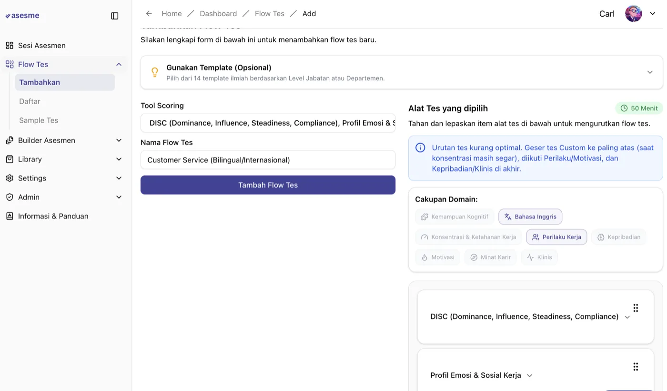Click the Informasi & Panduan icon
Image resolution: width=667 pixels, height=391 pixels.
pyautogui.click(x=10, y=216)
